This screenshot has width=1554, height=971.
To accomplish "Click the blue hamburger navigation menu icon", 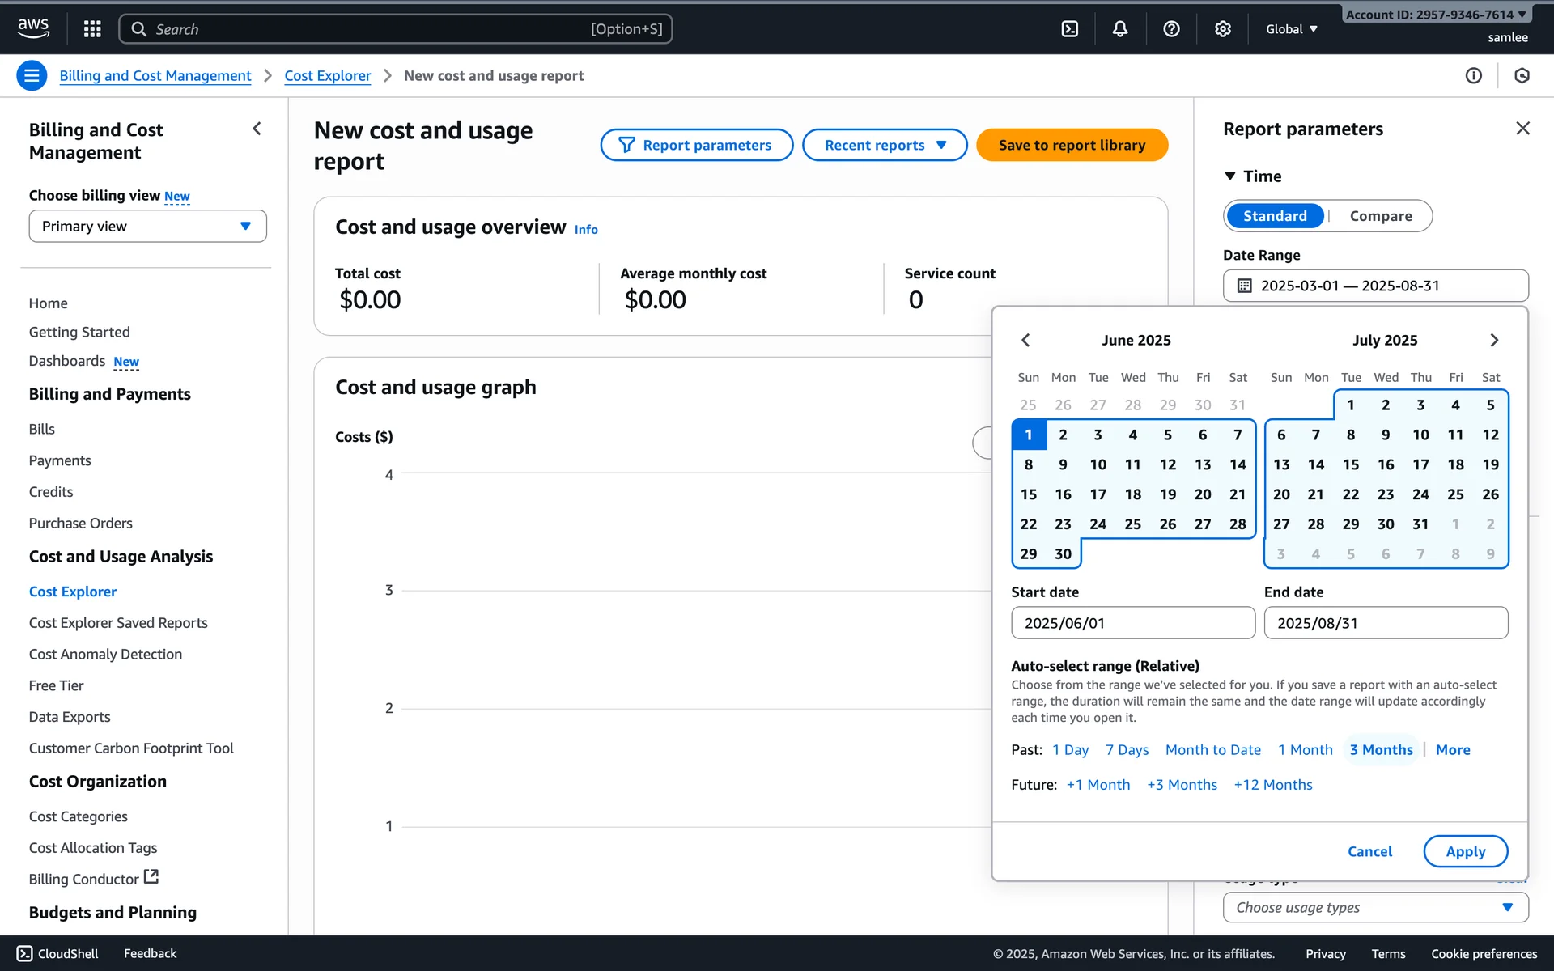I will 32,76.
